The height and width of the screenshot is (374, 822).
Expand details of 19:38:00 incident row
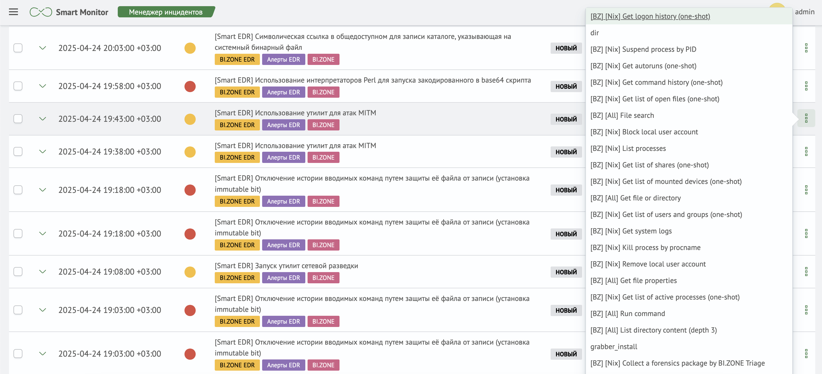42,151
